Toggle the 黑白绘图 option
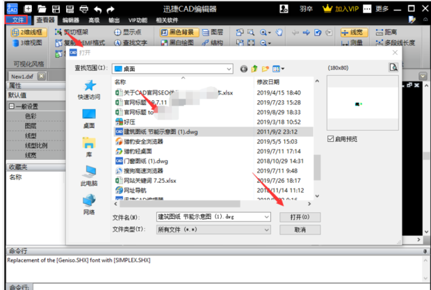Viewport: 431px width, 290px height. pyautogui.click(x=177, y=42)
